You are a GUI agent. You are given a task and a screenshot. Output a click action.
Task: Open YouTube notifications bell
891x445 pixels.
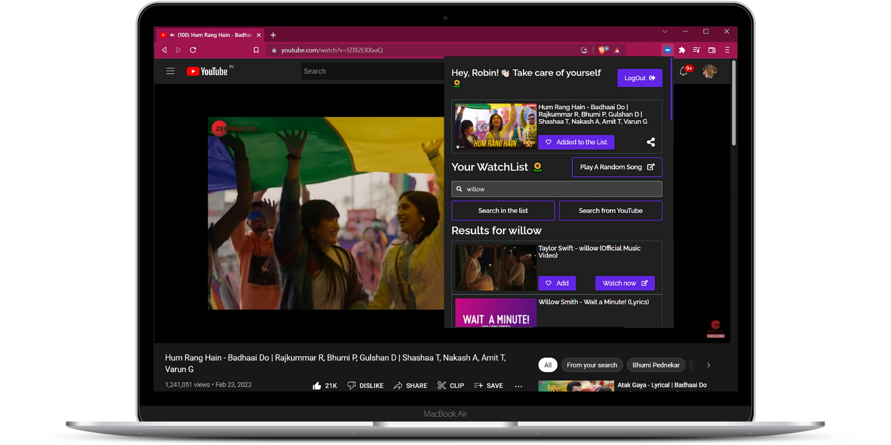684,71
